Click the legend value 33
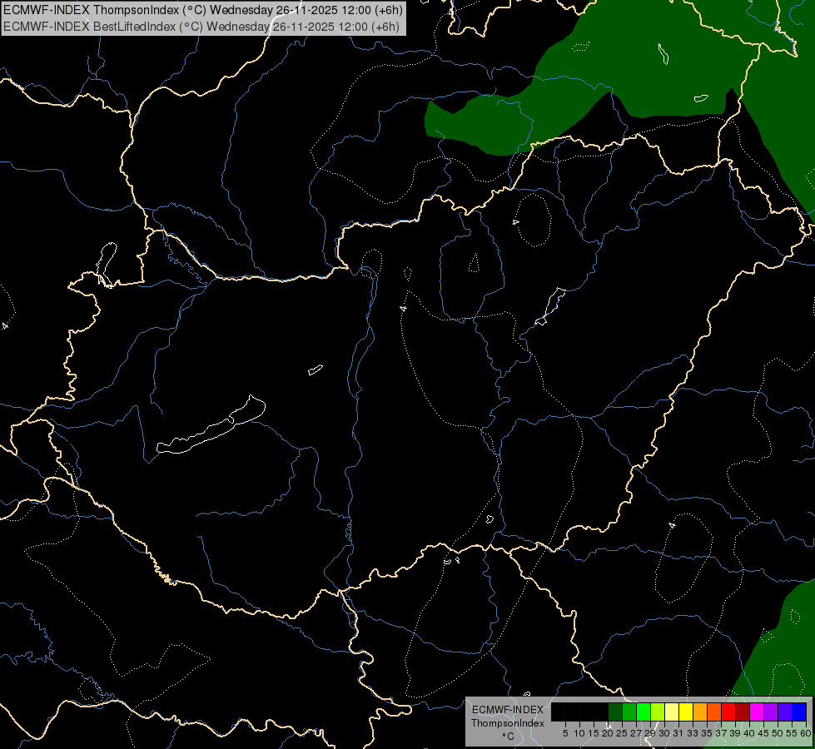 [693, 733]
